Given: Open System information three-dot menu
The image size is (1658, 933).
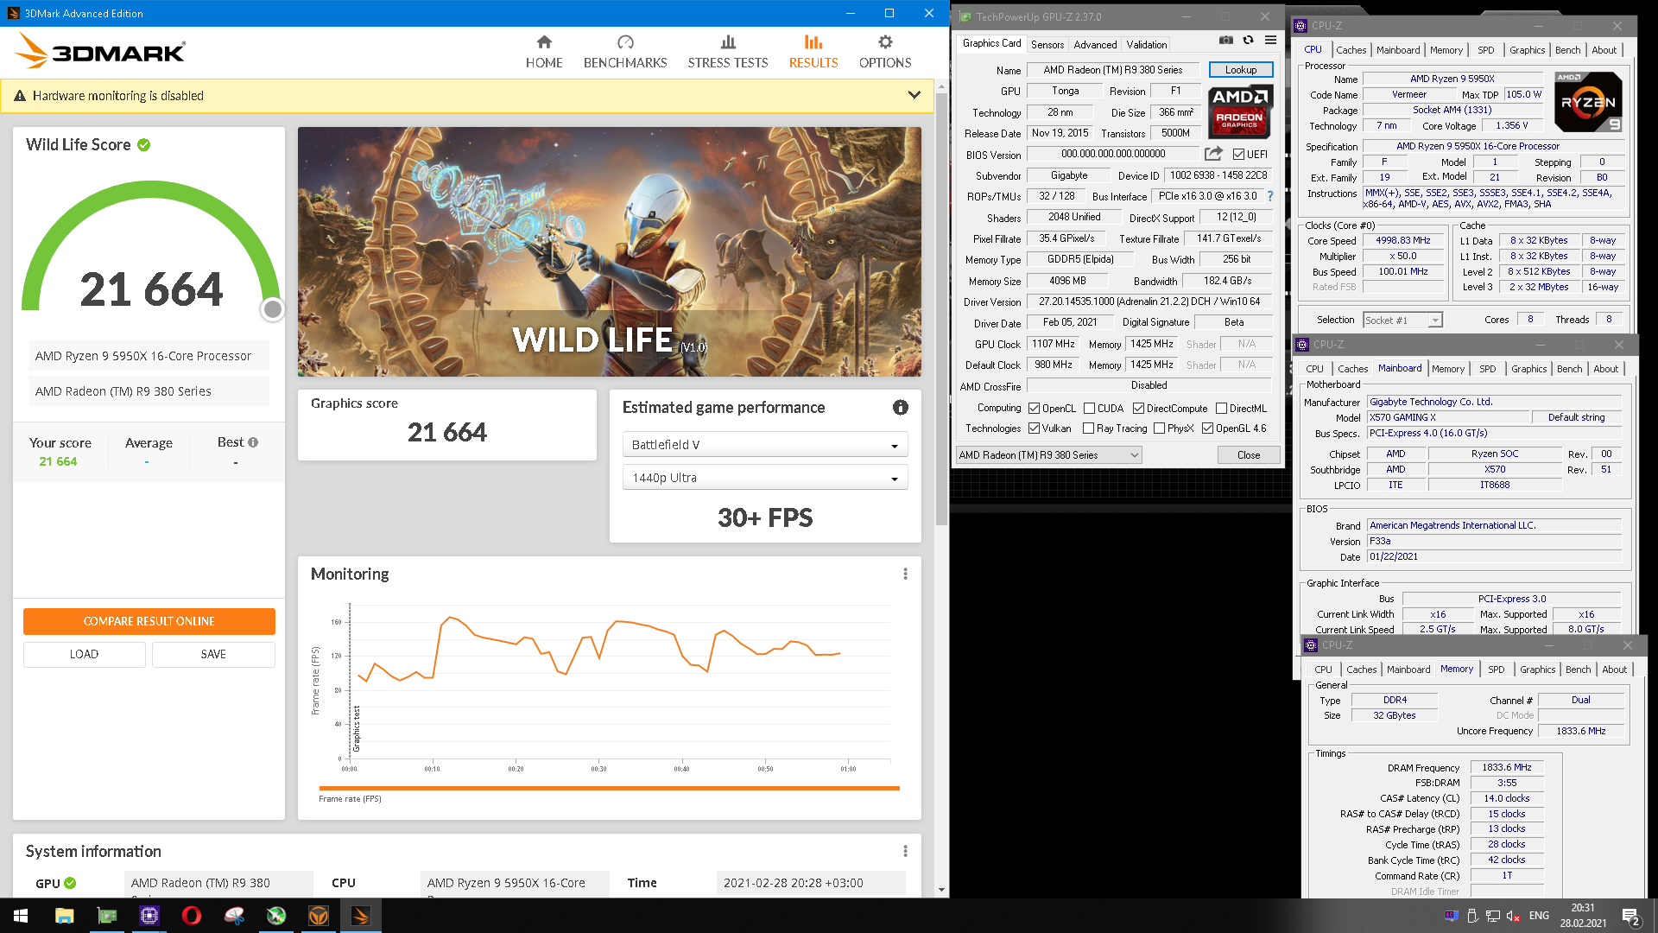Looking at the screenshot, I should (x=905, y=851).
